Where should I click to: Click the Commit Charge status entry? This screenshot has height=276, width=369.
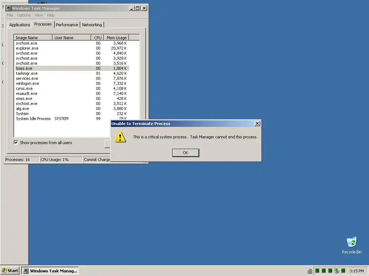point(97,160)
